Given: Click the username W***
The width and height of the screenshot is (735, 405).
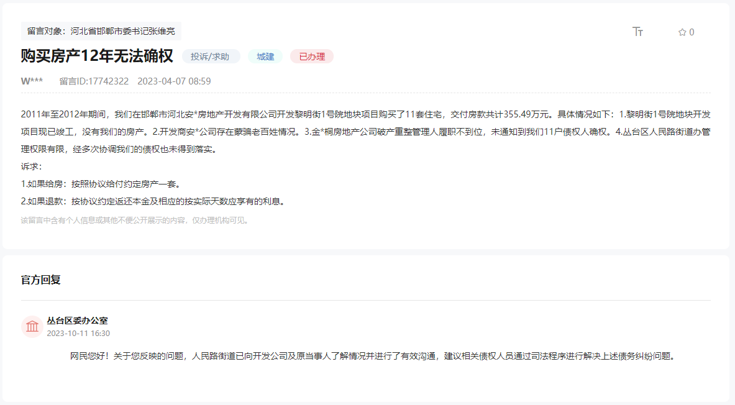Looking at the screenshot, I should coord(32,81).
